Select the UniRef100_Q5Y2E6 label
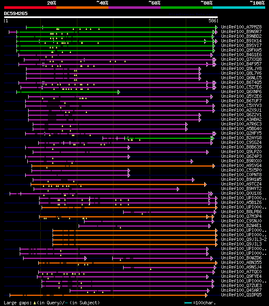Screen dimensions: 269x306 (241, 96)
